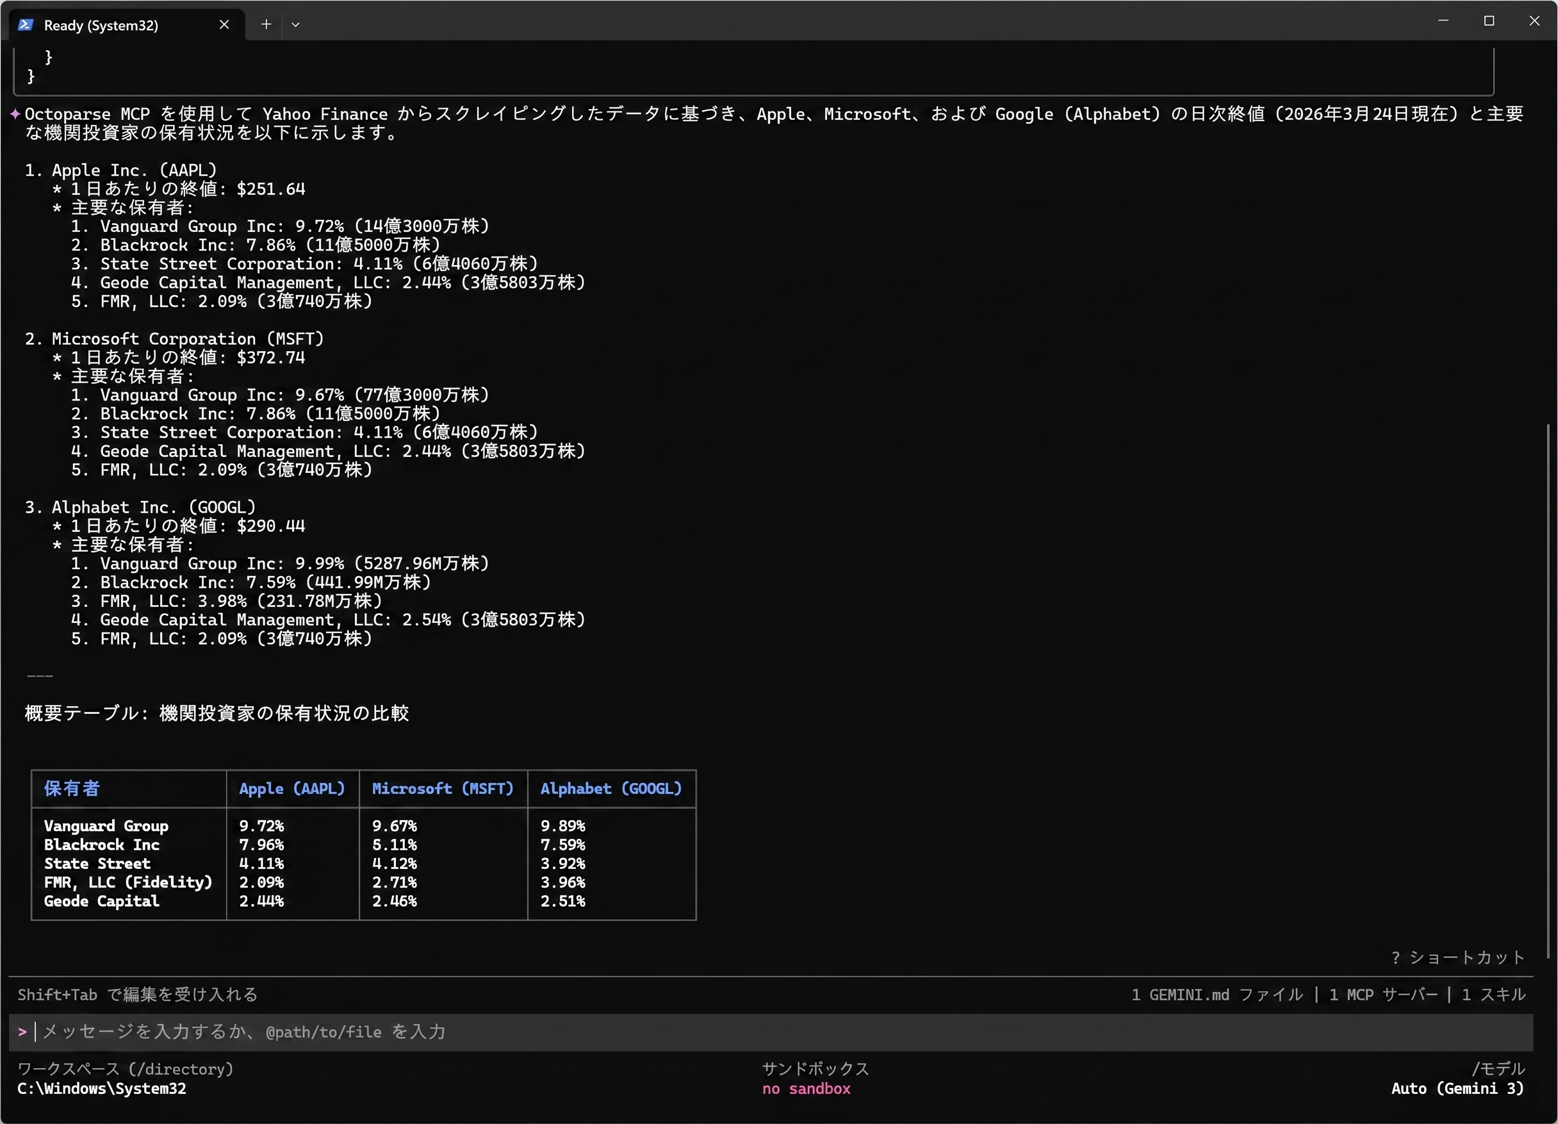Click 'ワークスペース (/directory)' label
The width and height of the screenshot is (1558, 1124).
pyautogui.click(x=126, y=1069)
